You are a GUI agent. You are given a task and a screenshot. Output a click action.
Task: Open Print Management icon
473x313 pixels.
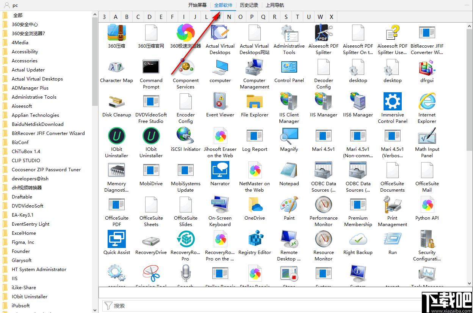[393, 205]
